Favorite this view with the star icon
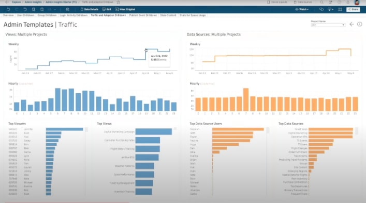Image resolution: width=366 pixels, height=203 pixels. pyautogui.click(x=118, y=2)
